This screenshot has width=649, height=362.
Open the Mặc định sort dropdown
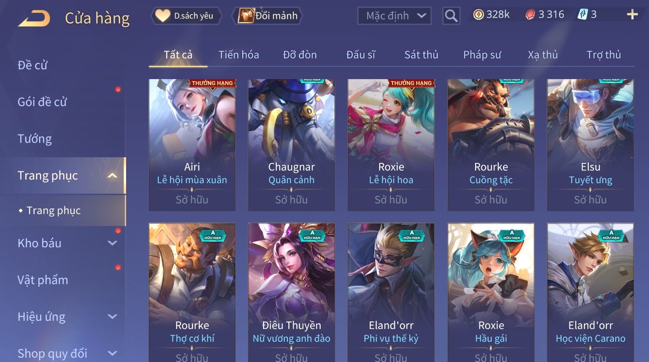click(394, 16)
